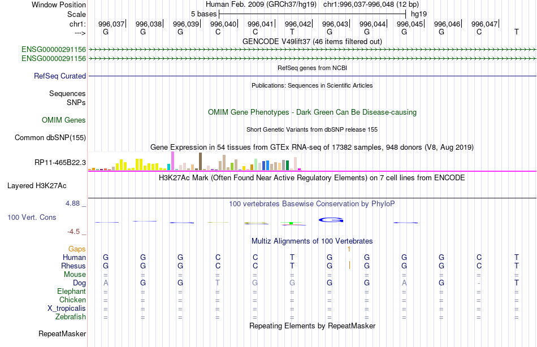Image resolution: width=537 pixels, height=347 pixels.
Task: Select the Human alignment row label
Action: point(74,257)
